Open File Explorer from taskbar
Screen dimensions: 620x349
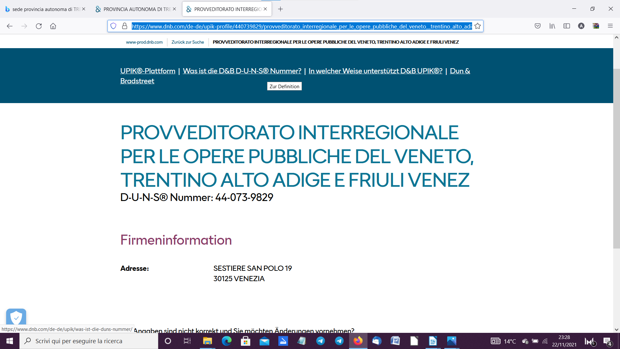coord(207,341)
